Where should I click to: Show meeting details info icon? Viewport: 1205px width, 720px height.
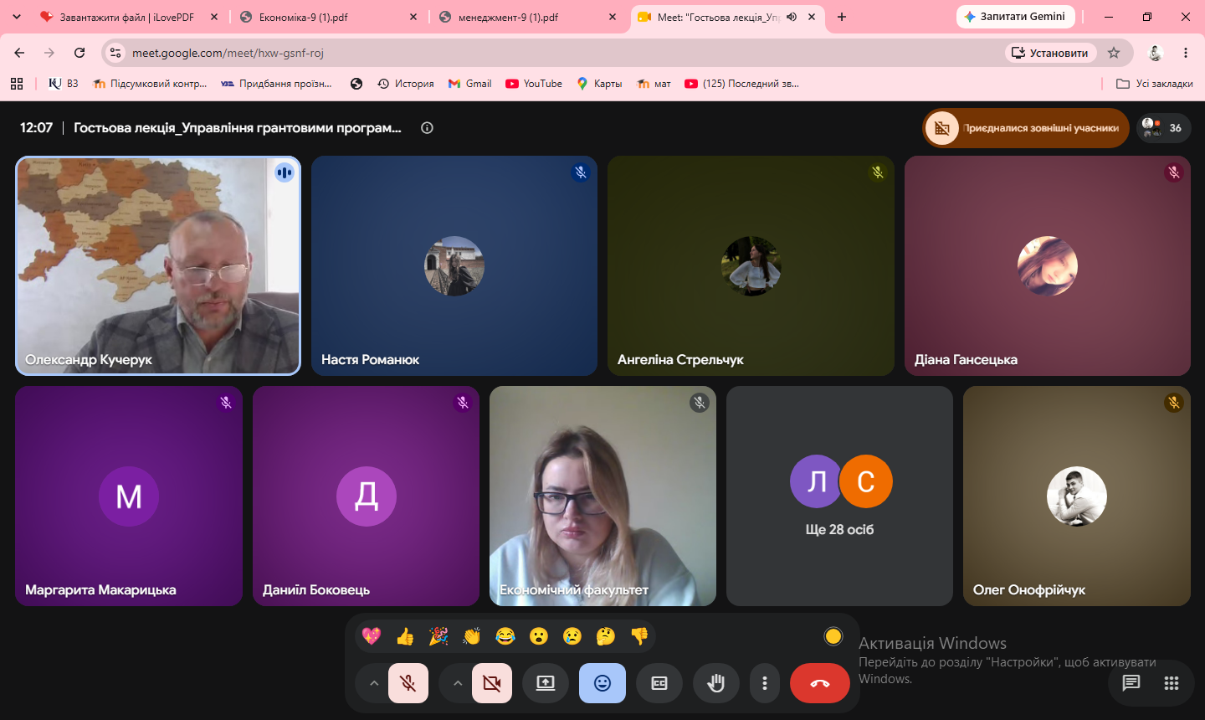tap(427, 128)
